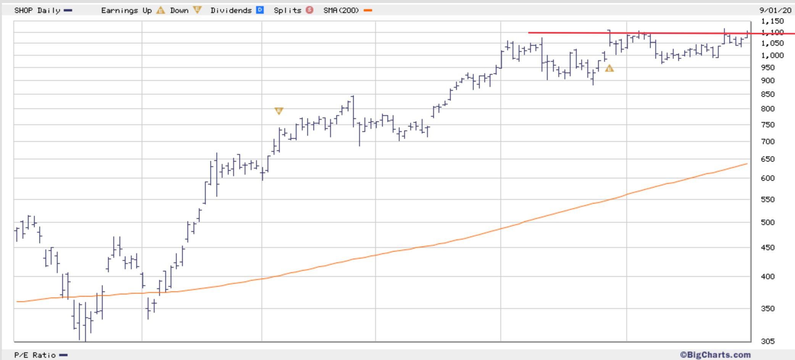
Task: Click the '1,050' price axis label
Action: [772, 43]
